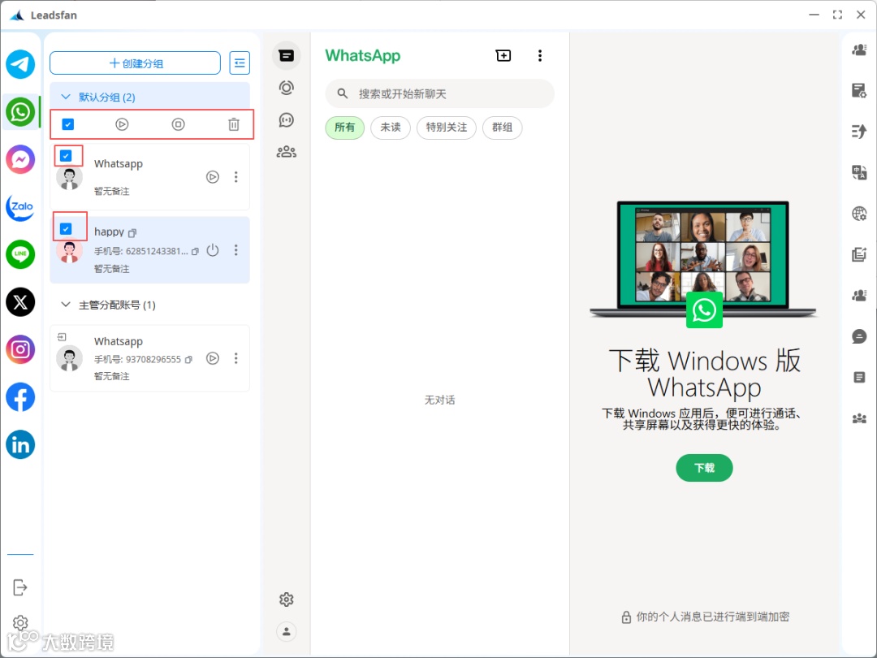Select the WhatsApp platform icon in sidebar
The image size is (877, 658).
tap(20, 112)
